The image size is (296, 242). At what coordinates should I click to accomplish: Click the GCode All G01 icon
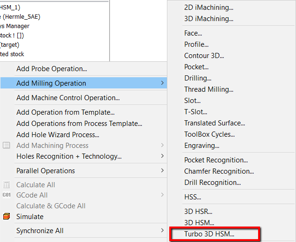pos(7,195)
